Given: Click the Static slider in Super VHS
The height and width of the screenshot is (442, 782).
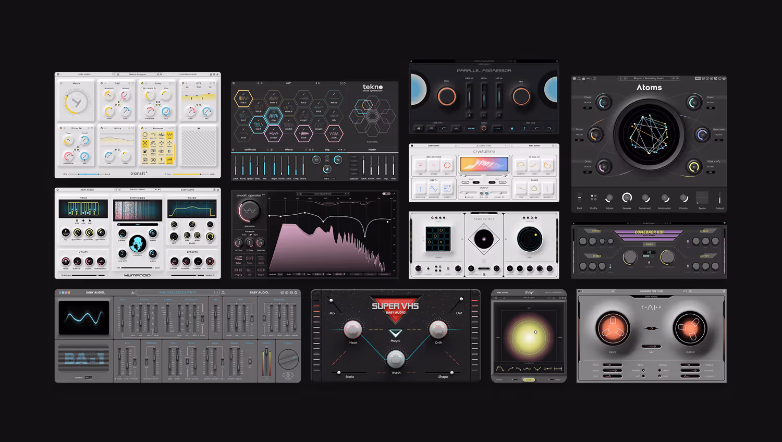Looking at the screenshot, I should [x=349, y=373].
